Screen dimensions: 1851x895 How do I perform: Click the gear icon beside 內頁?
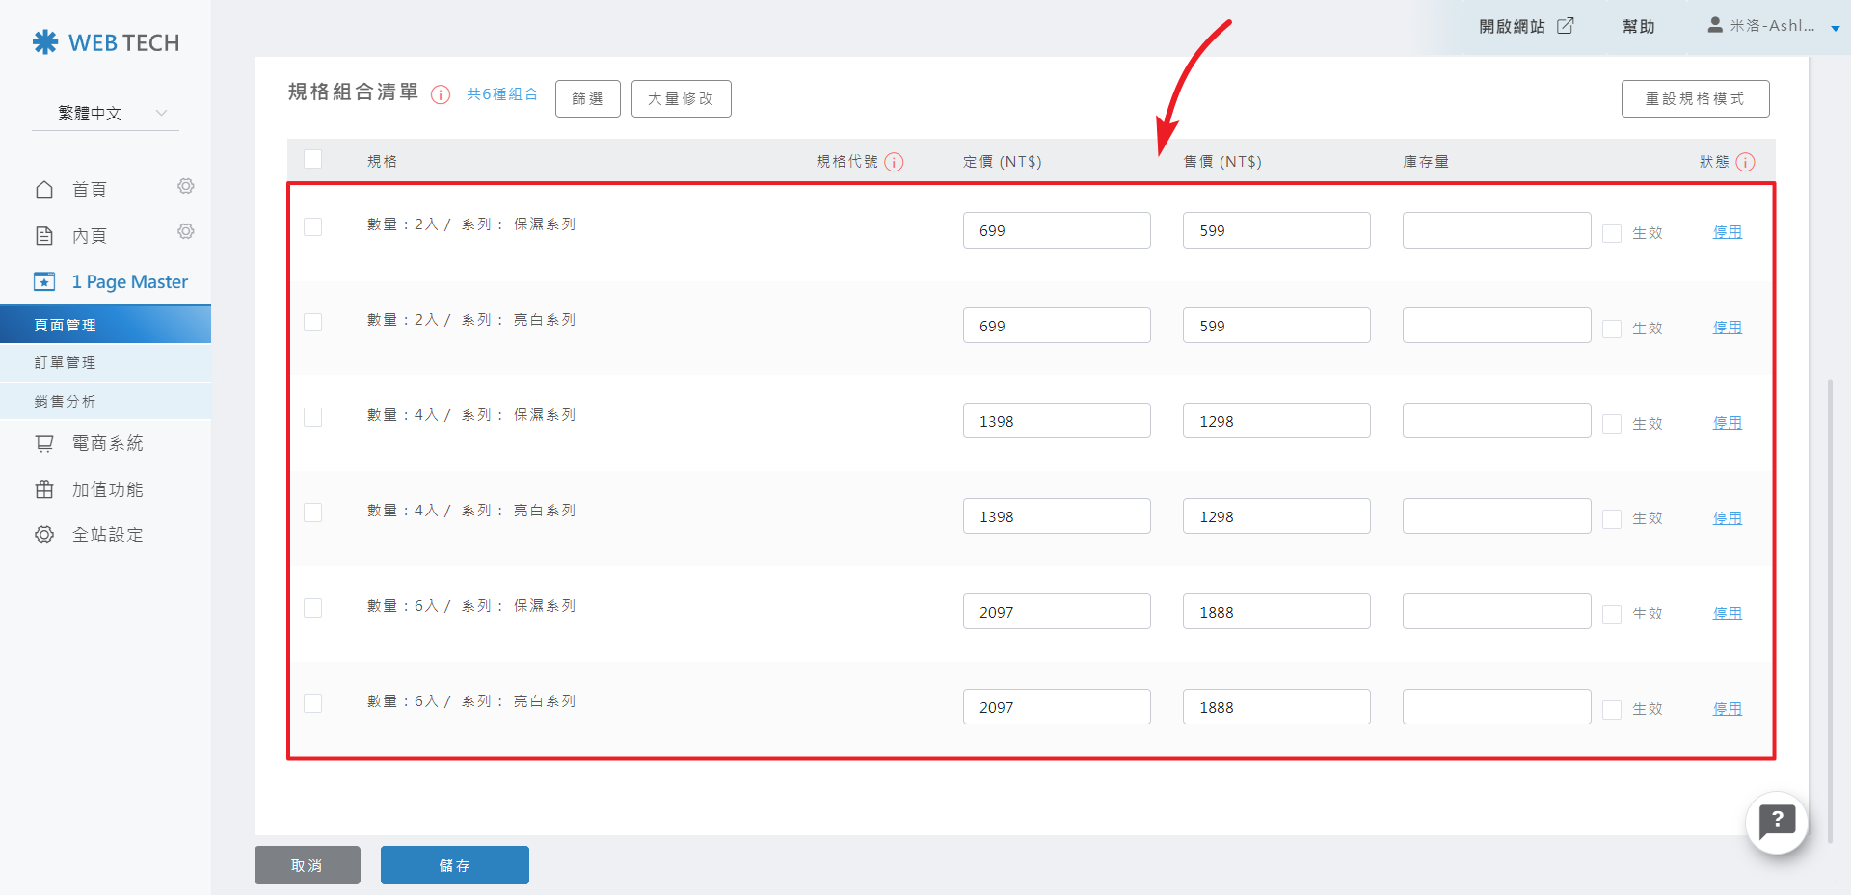(186, 231)
